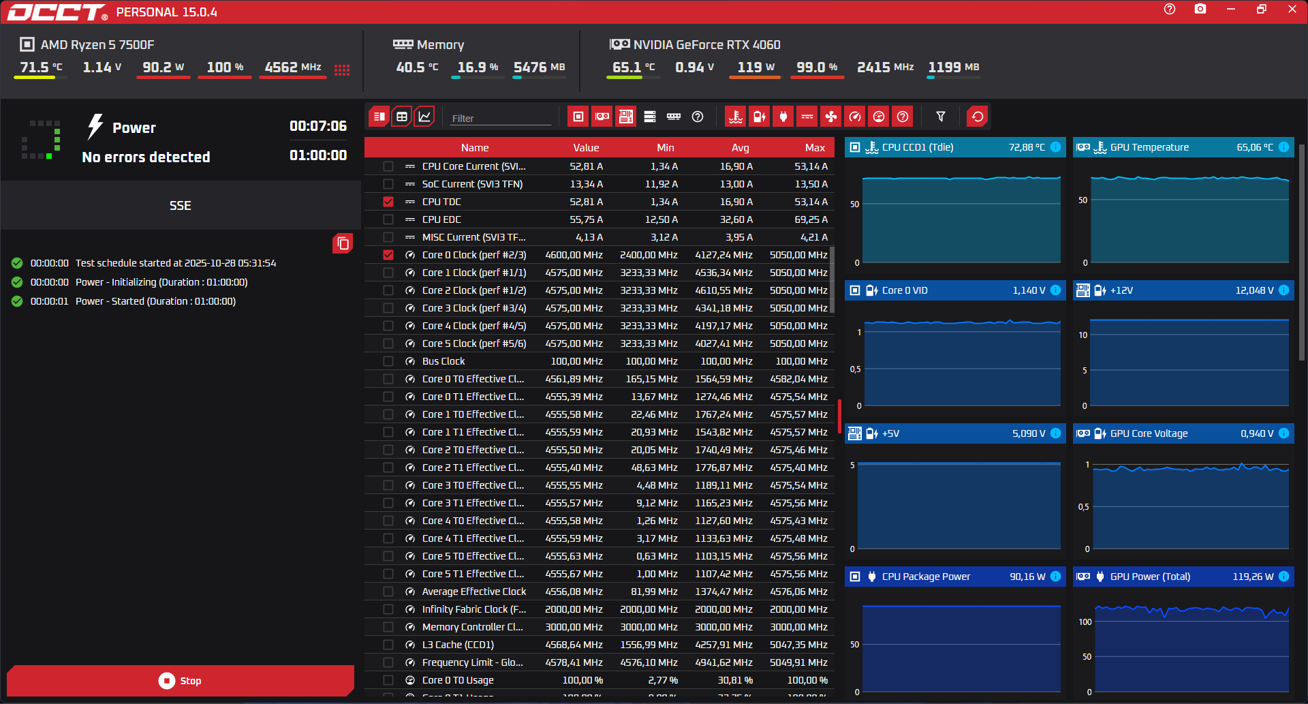Click the funnel filter icon
Image resolution: width=1308 pixels, height=704 pixels.
tap(941, 117)
